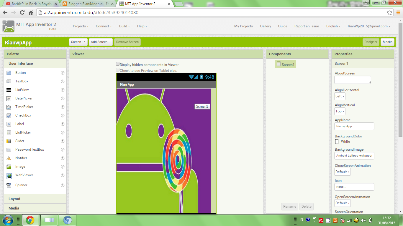Choose the WebViewer globe icon
Screen dimensions: 403x226
pyautogui.click(x=9, y=175)
